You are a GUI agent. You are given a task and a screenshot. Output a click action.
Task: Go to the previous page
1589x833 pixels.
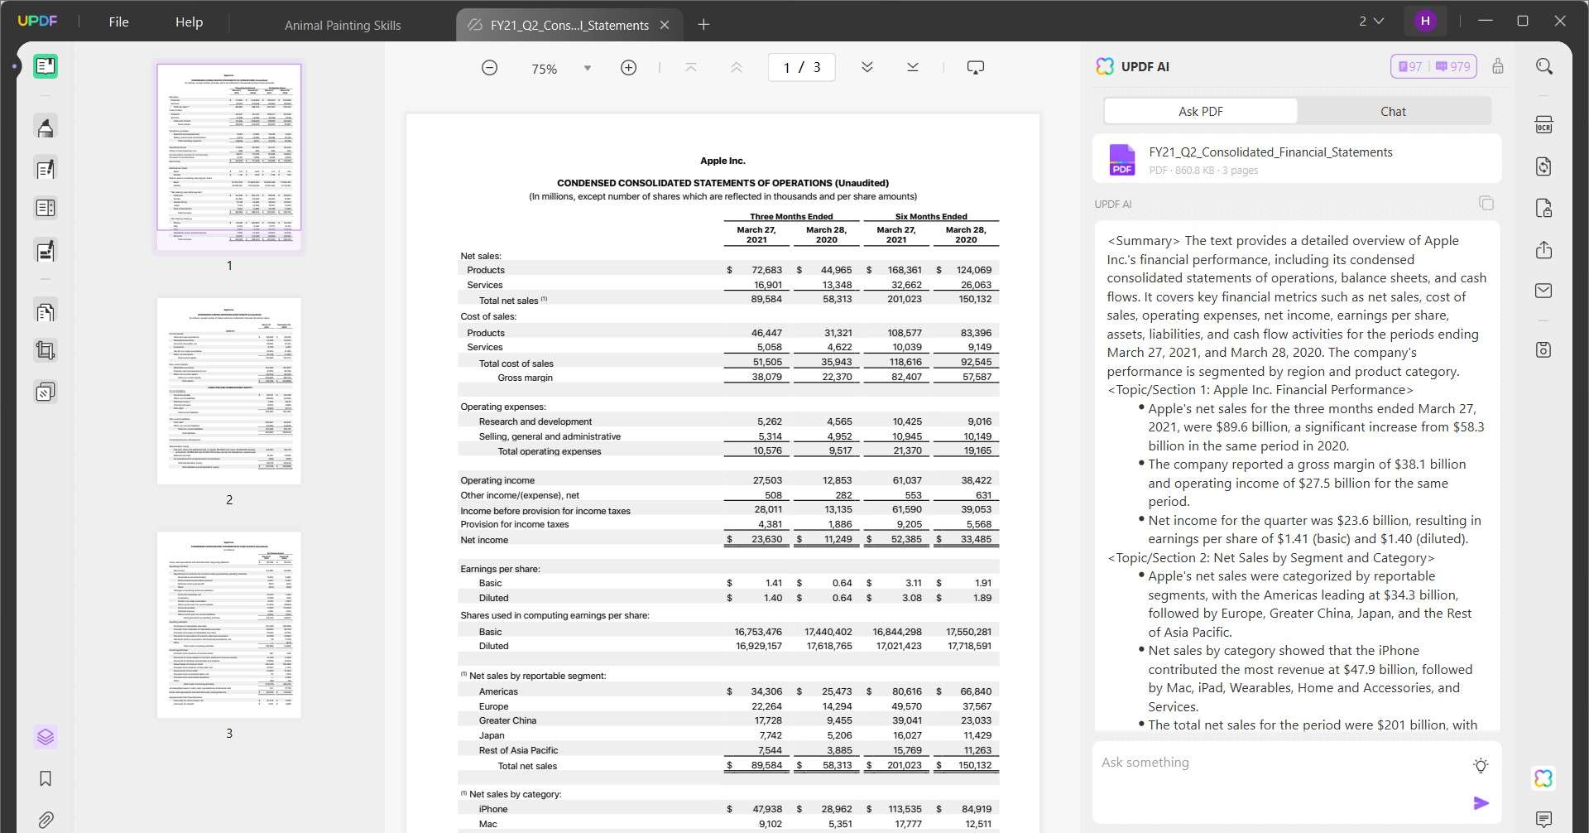[737, 67]
